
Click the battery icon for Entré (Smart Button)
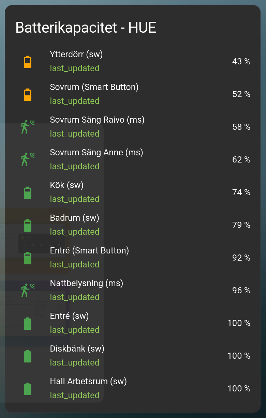(x=28, y=258)
